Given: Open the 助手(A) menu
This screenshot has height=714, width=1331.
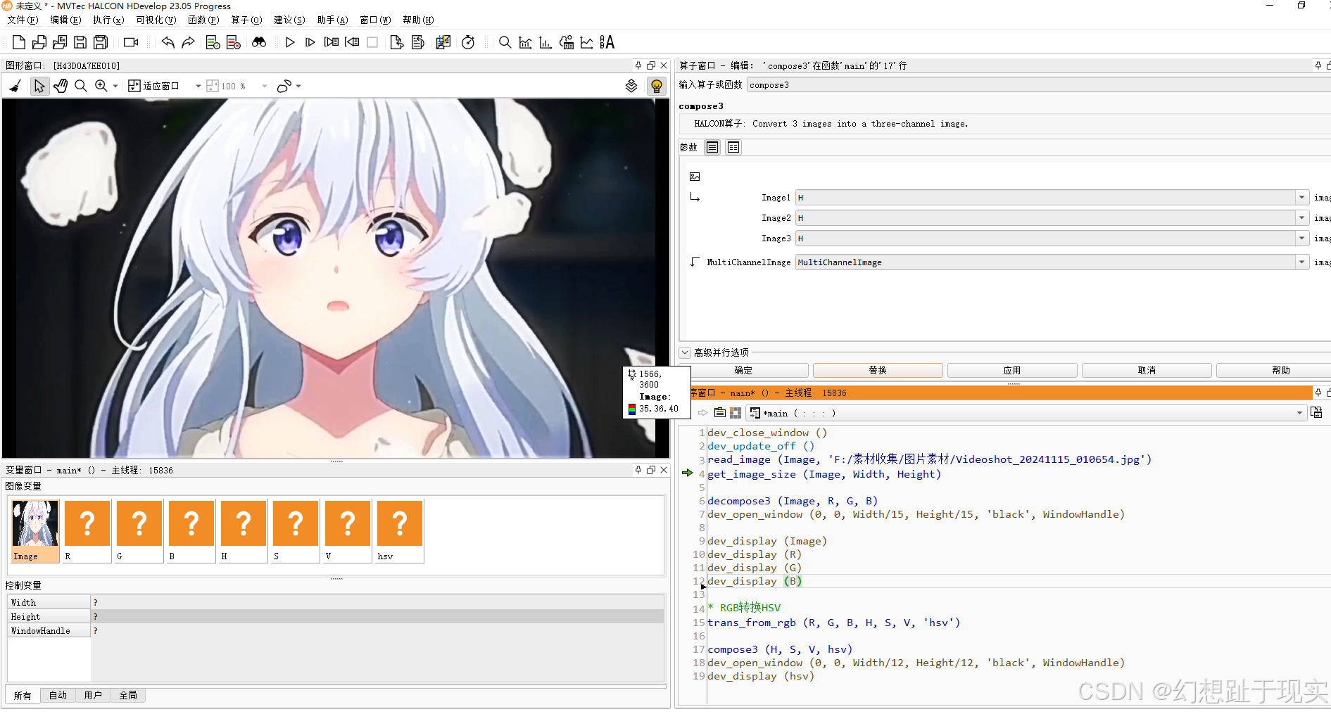Looking at the screenshot, I should tap(332, 20).
